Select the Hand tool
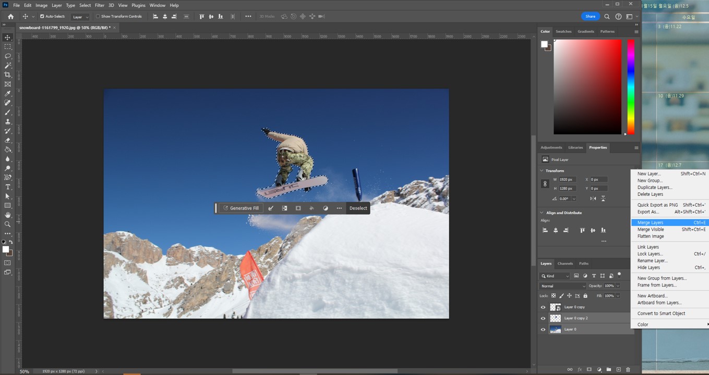The width and height of the screenshot is (709, 375). click(8, 215)
